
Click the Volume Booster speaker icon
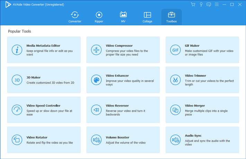(x=96, y=140)
